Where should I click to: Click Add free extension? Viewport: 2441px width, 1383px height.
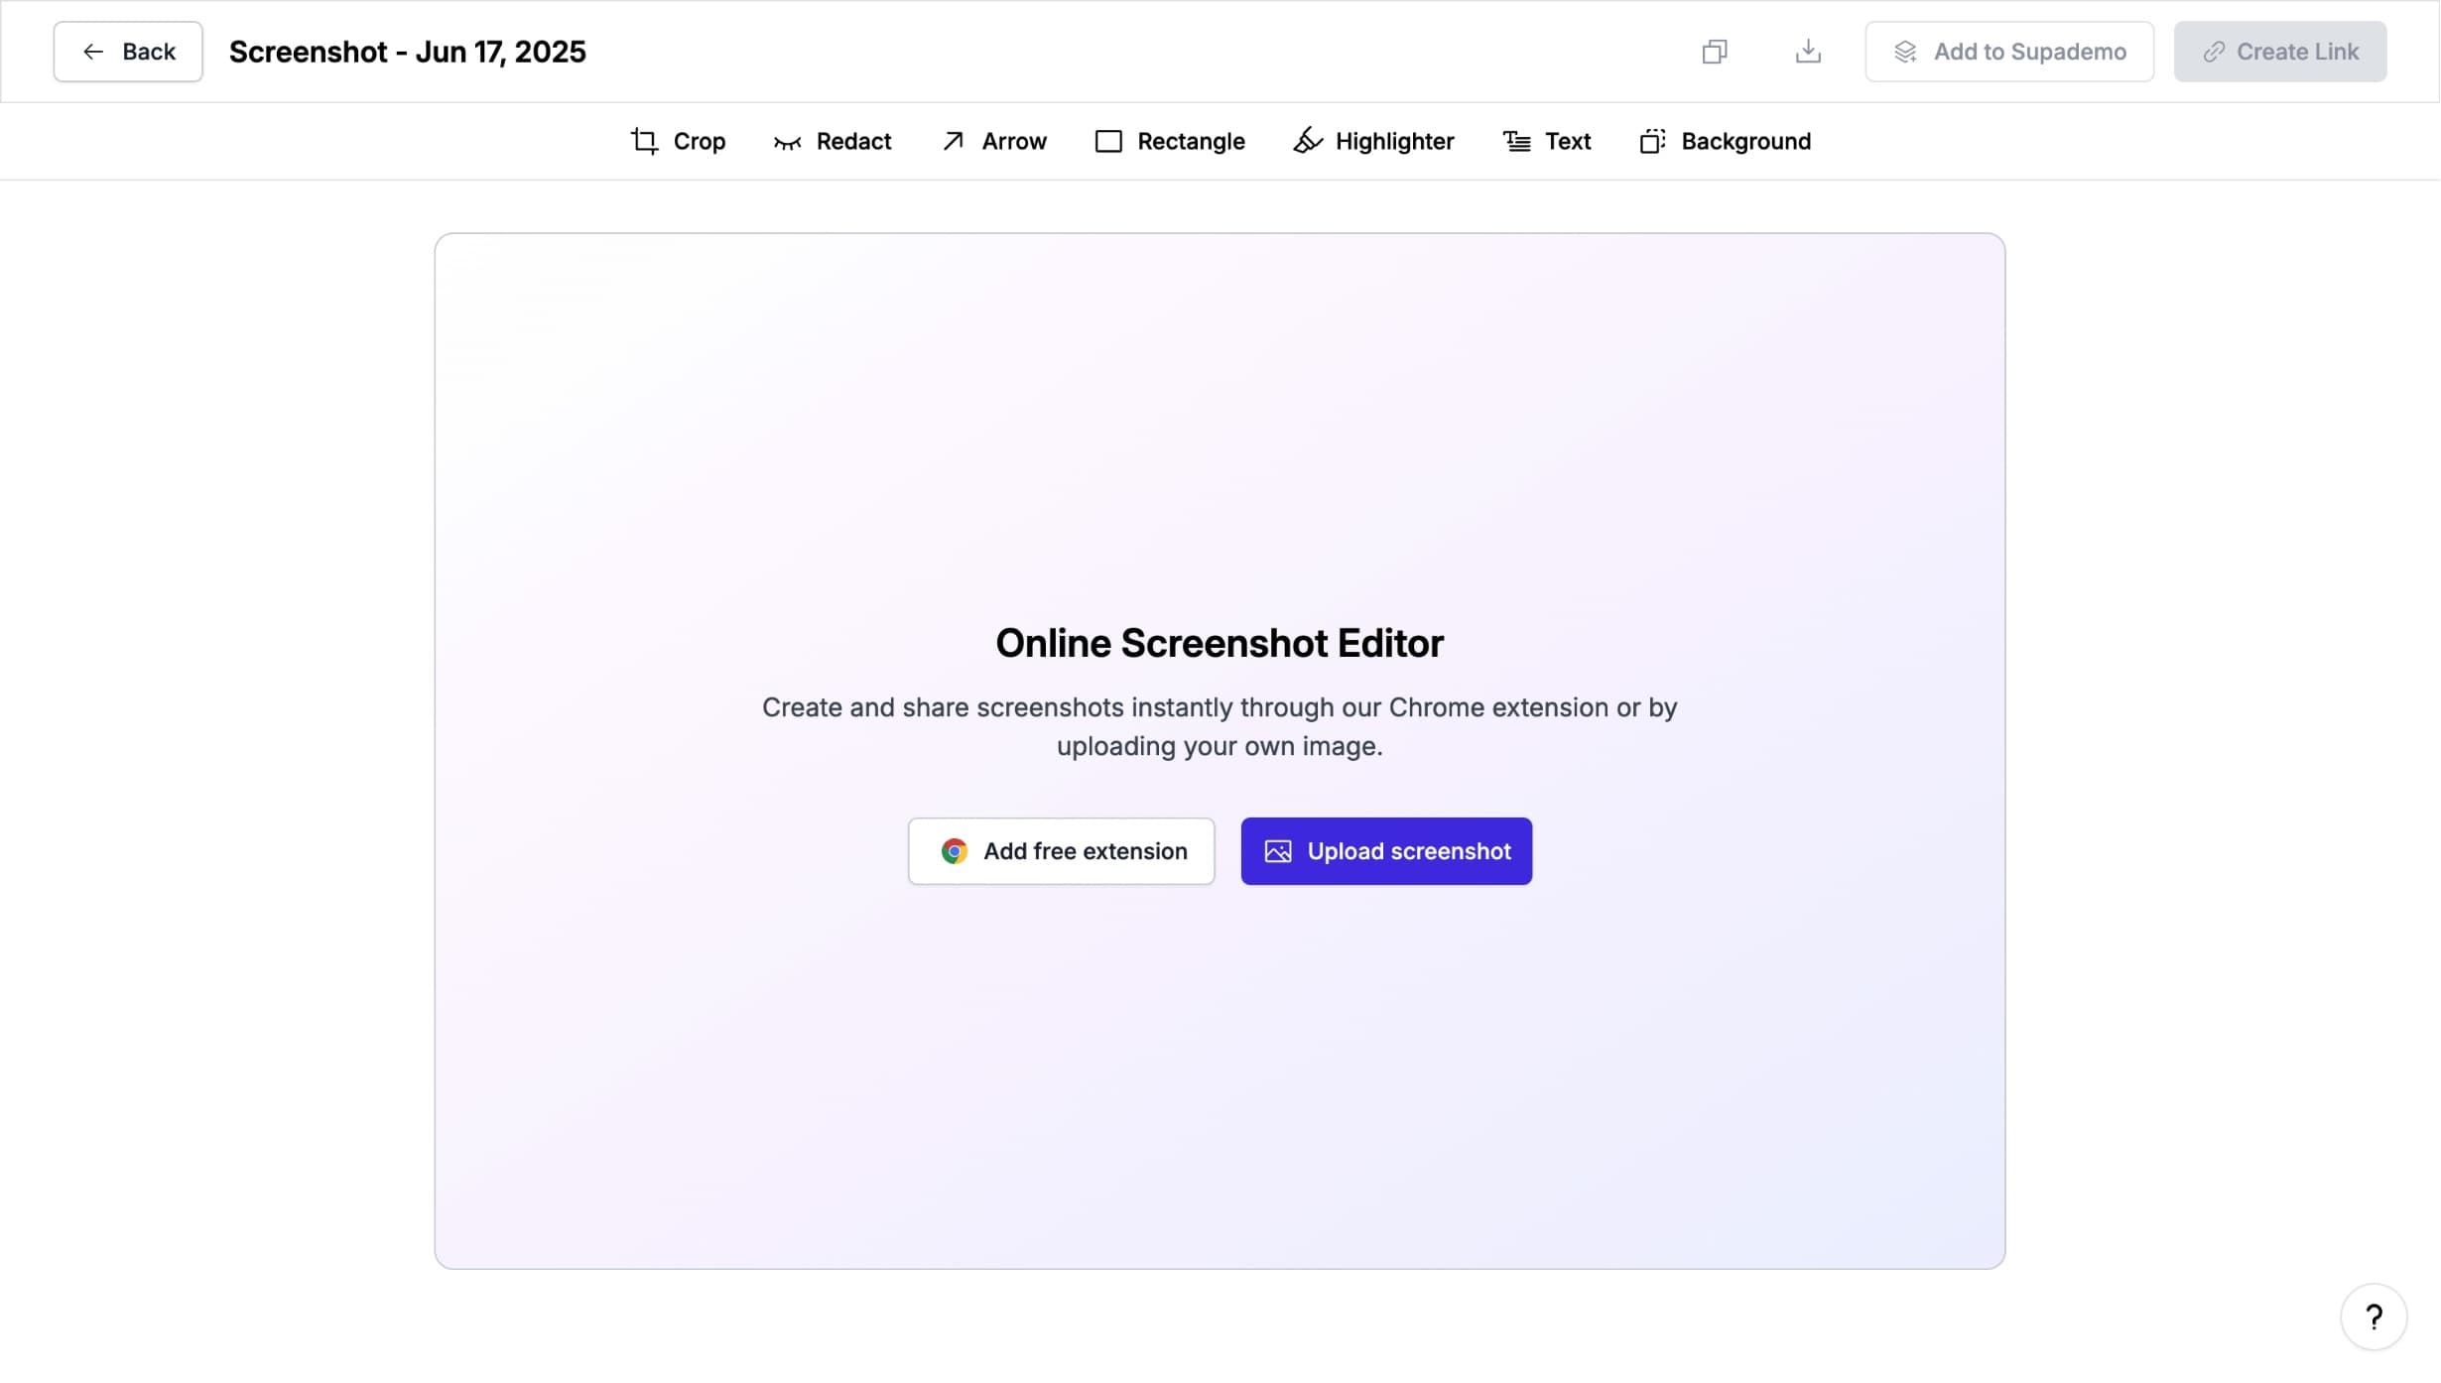[x=1060, y=851]
